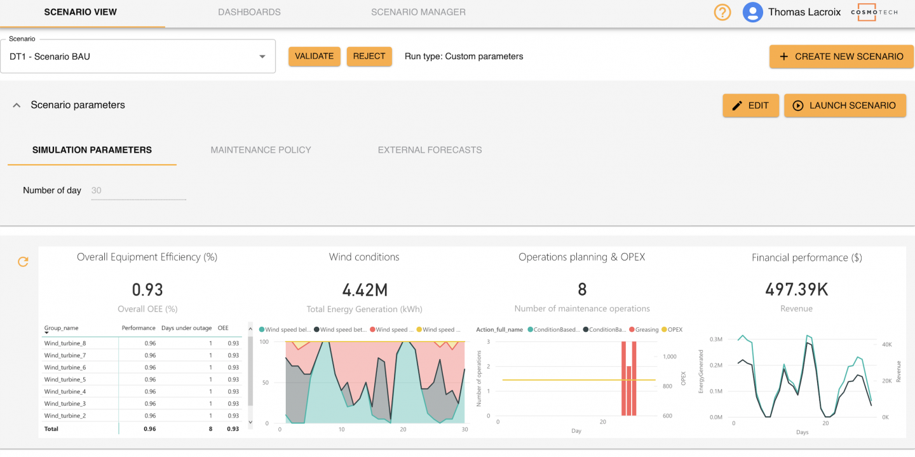Click the Thomas Lacroix user name
915x457 pixels.
click(x=804, y=12)
